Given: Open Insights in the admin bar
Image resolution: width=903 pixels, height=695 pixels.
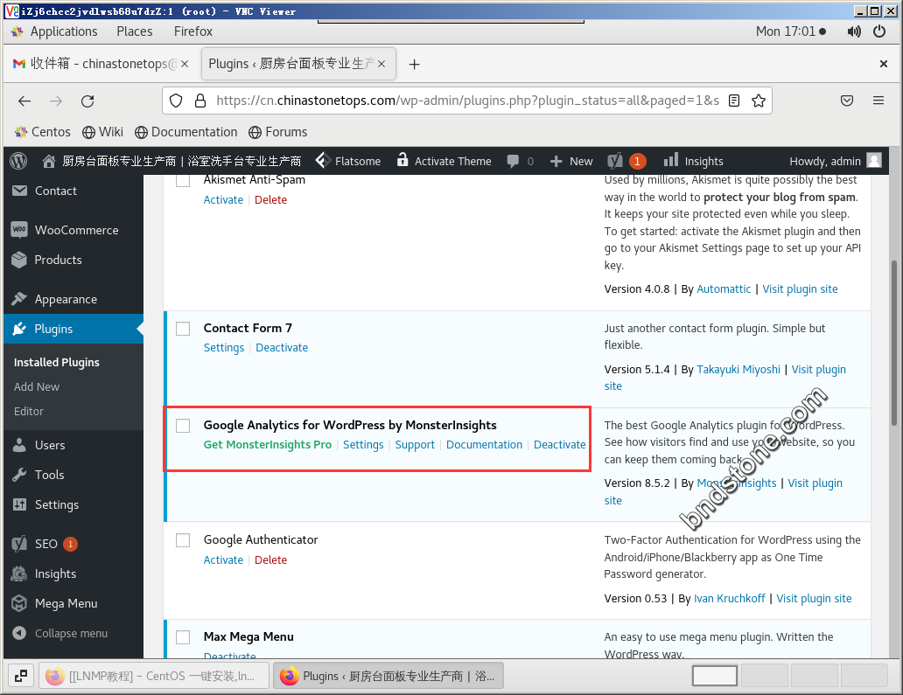Looking at the screenshot, I should click(693, 161).
